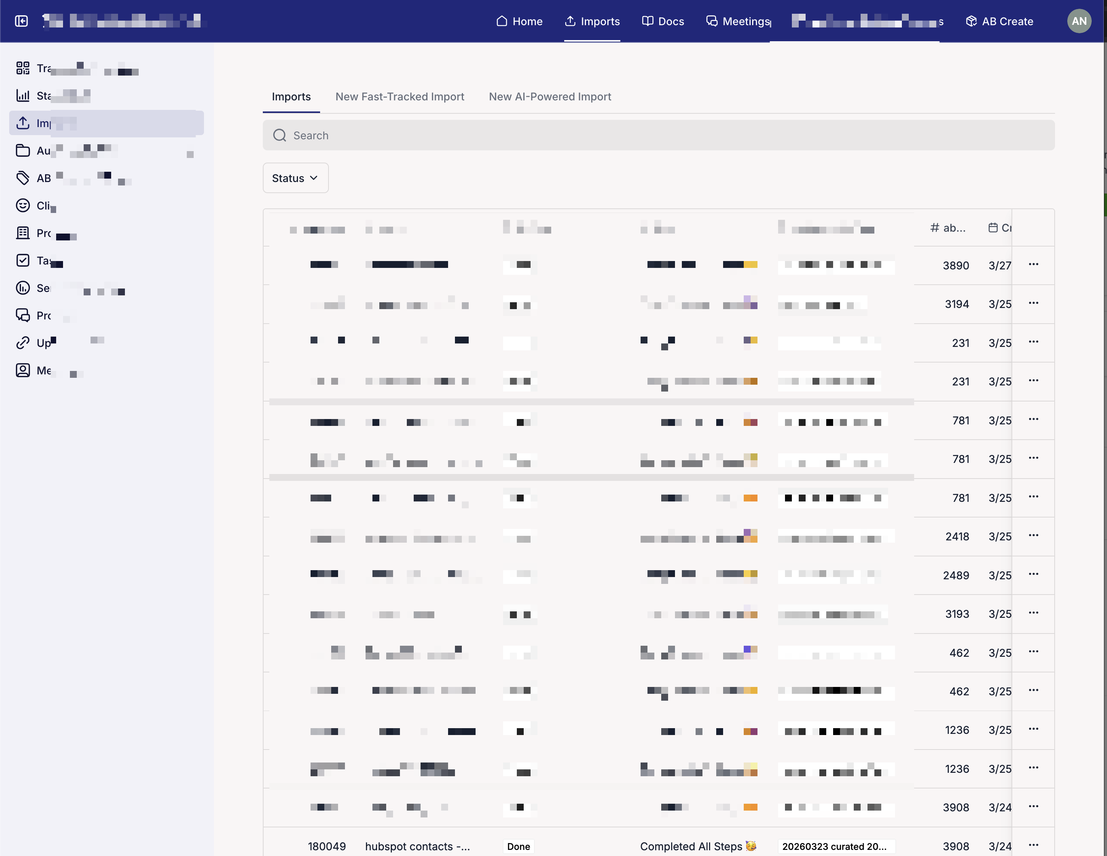This screenshot has width=1107, height=856.
Task: Click the sidebar checkbox Tasks icon
Action: point(23,260)
